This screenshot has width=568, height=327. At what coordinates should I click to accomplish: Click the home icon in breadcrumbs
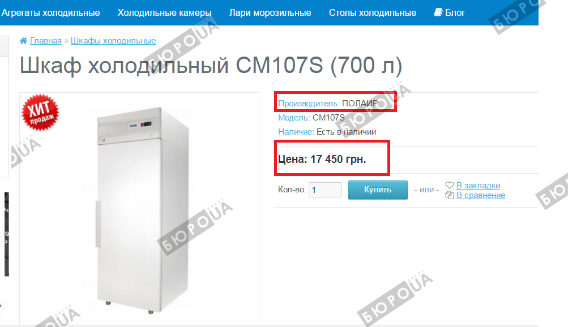click(23, 41)
